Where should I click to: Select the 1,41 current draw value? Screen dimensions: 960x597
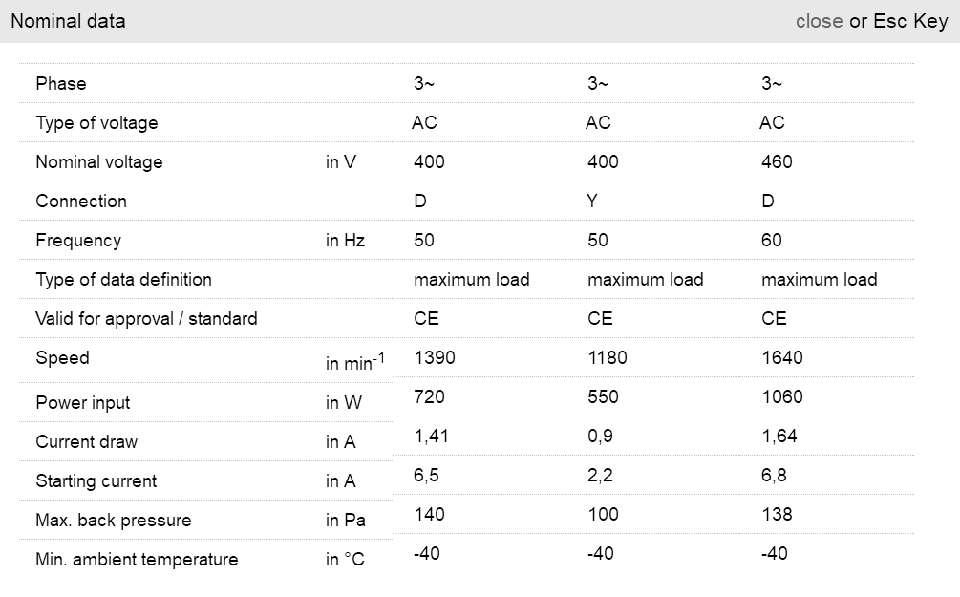(x=432, y=437)
